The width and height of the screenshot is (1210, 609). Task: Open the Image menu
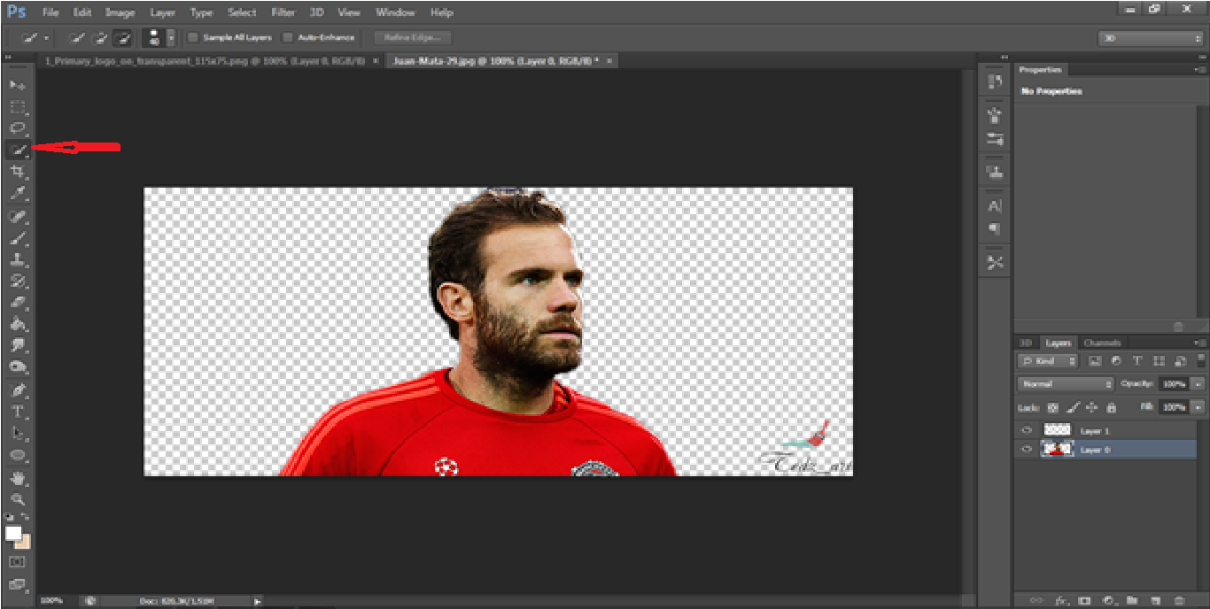coord(120,12)
